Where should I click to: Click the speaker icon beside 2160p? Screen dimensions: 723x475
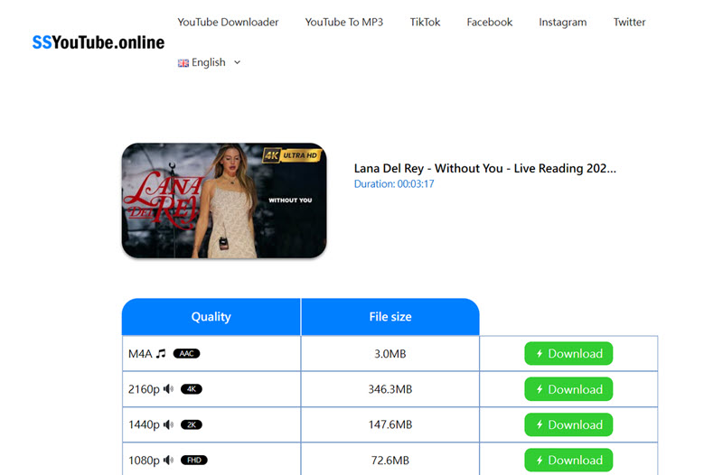tap(168, 389)
